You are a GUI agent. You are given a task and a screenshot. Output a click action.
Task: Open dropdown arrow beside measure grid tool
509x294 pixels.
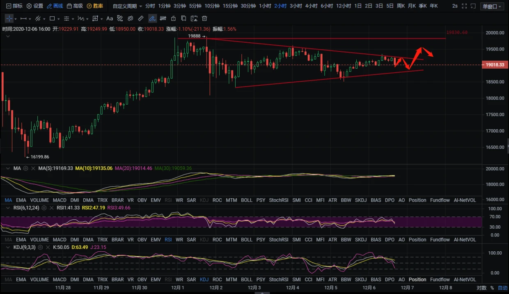(102, 19)
